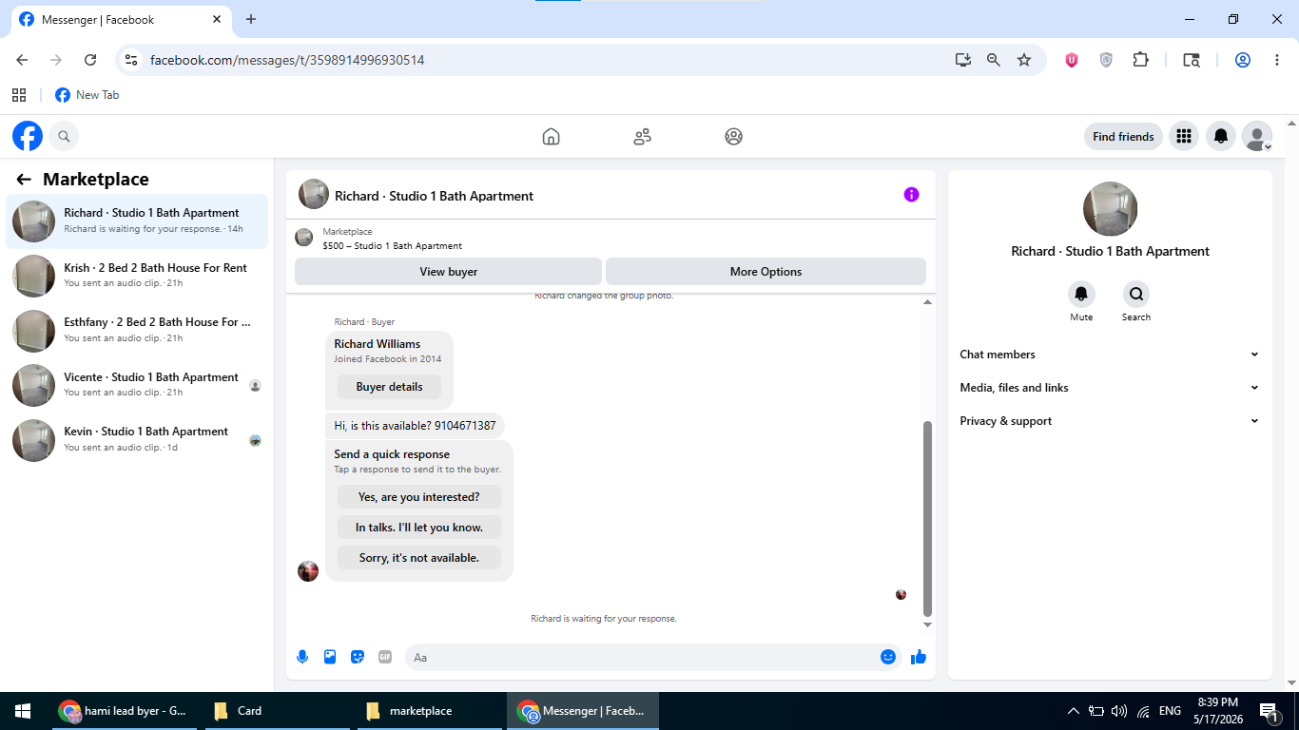Click the chat scroll up arrow

(928, 302)
